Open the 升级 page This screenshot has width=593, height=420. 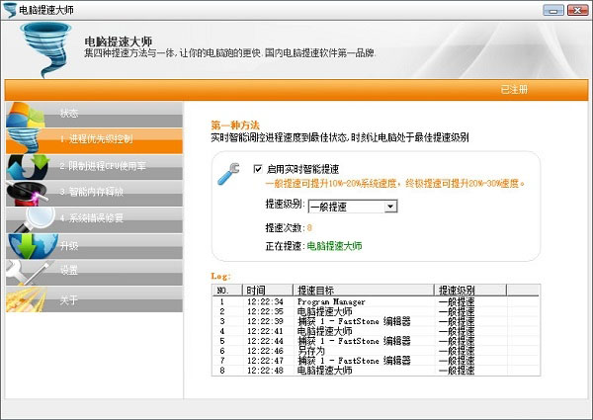point(94,246)
